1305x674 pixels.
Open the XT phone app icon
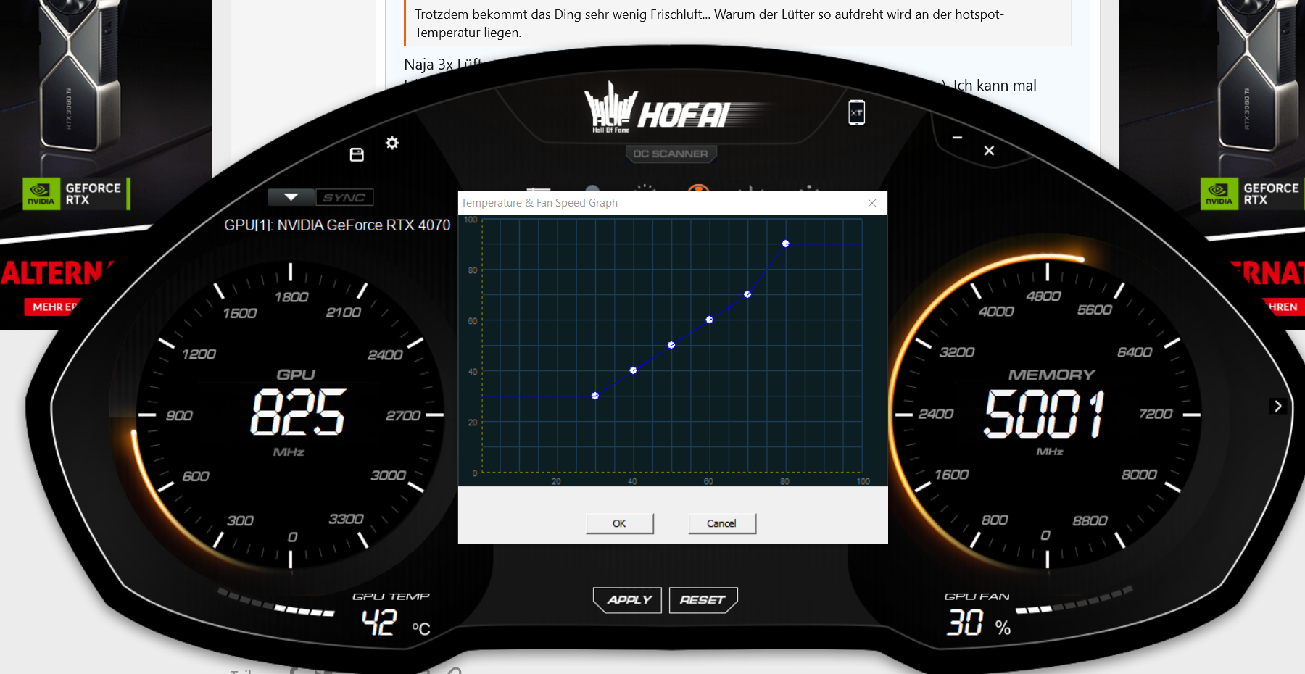click(856, 112)
